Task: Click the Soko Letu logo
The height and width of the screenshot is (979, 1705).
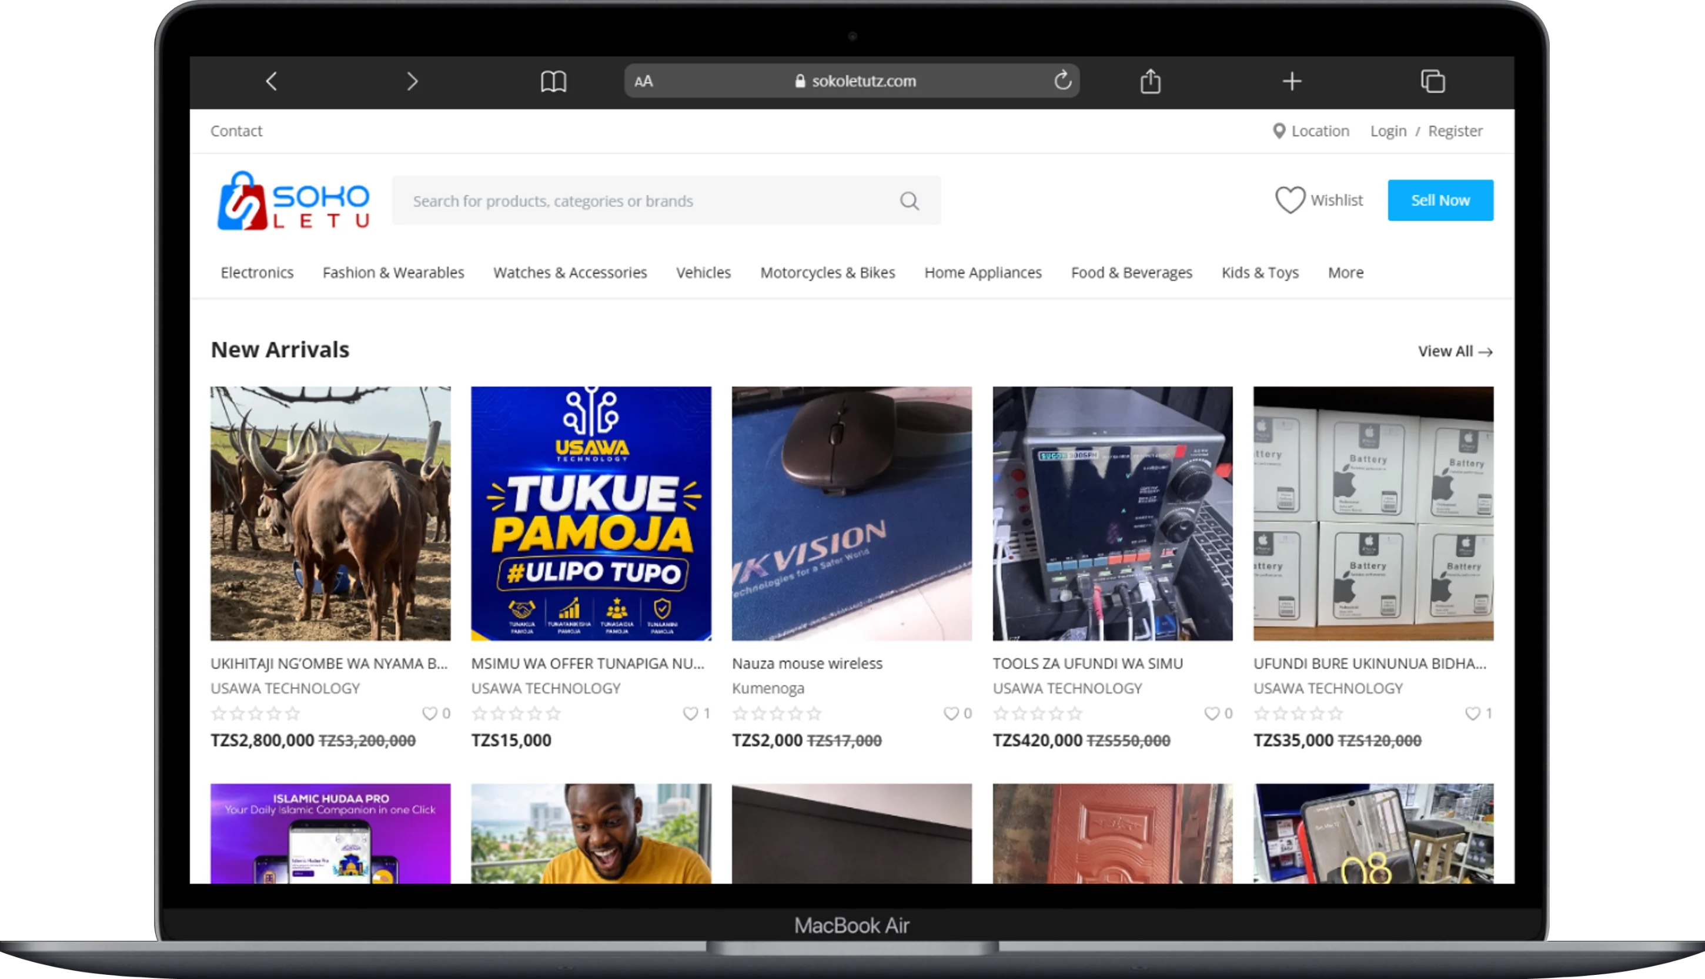Action: click(293, 200)
